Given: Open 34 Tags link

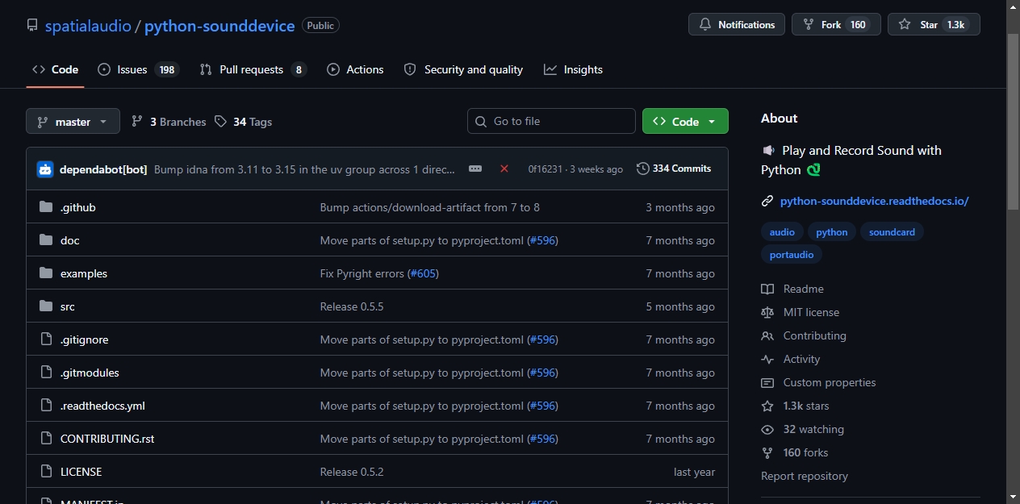Looking at the screenshot, I should point(243,122).
